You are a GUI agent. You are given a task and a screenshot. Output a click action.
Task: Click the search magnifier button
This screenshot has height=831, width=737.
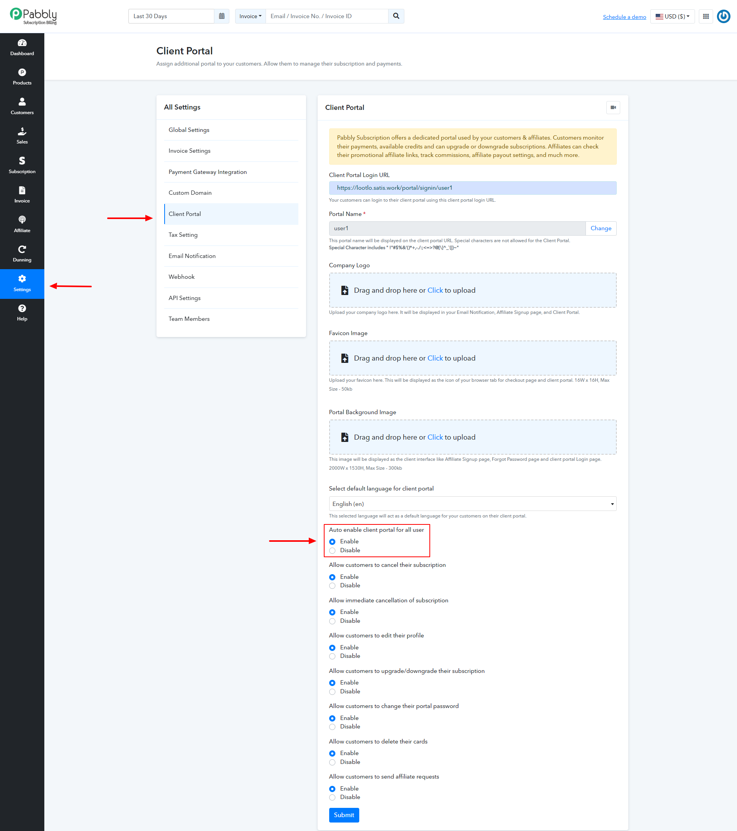tap(396, 16)
